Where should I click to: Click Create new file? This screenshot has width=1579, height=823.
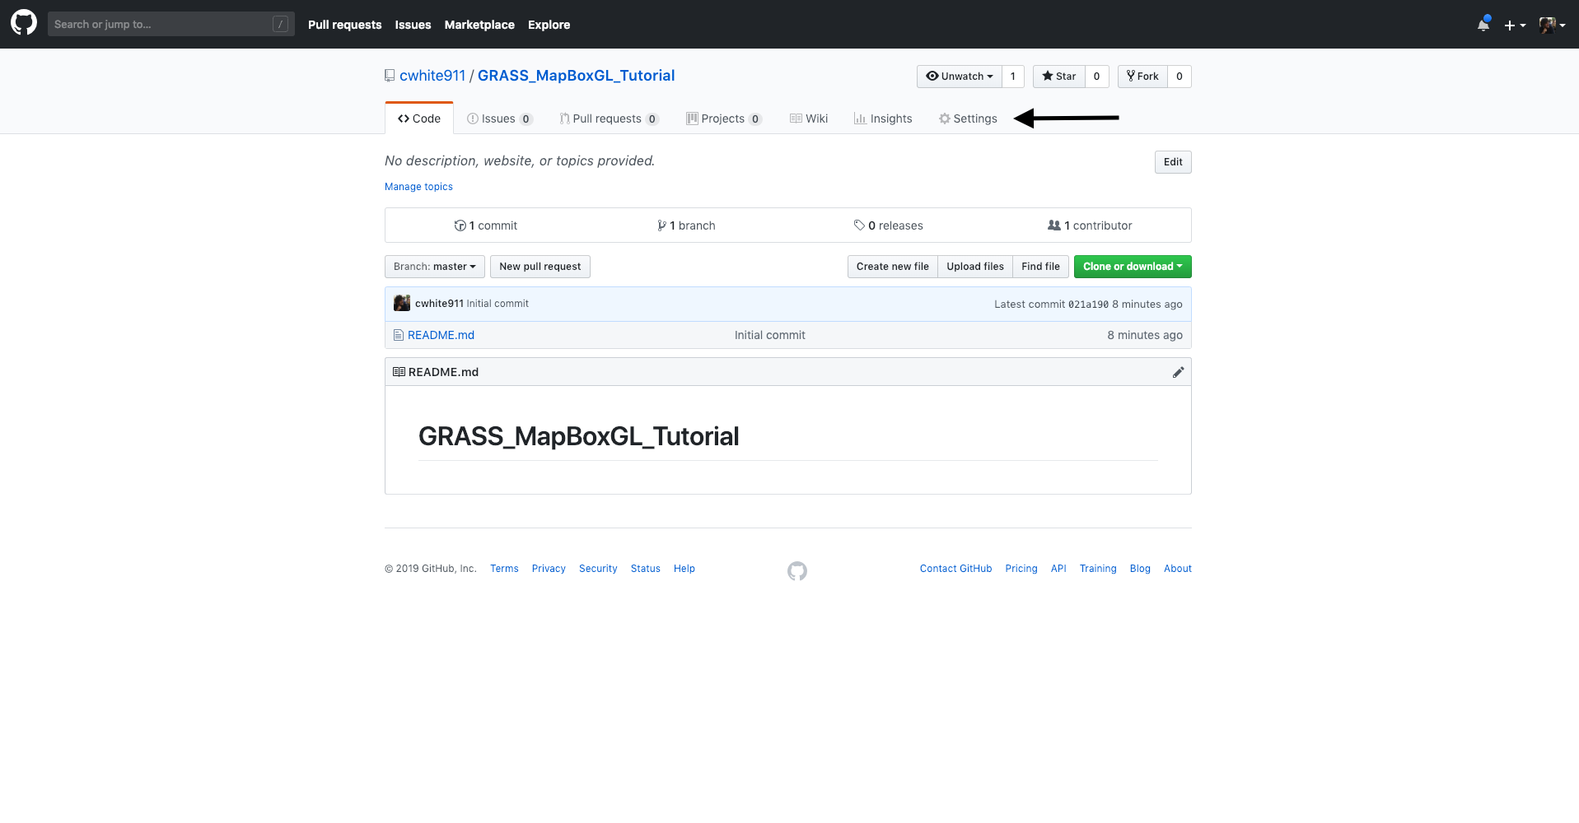(892, 267)
